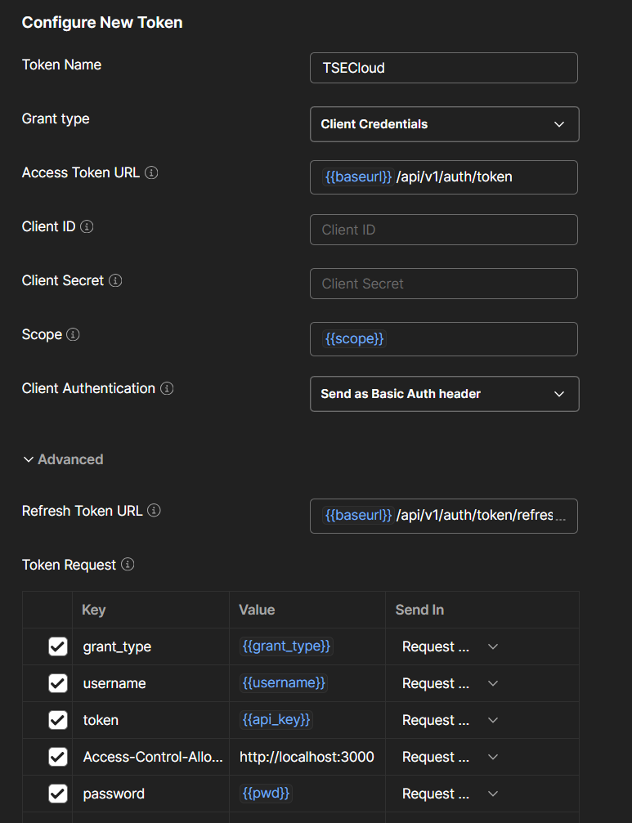This screenshot has width=632, height=823.
Task: Uncheck the grant_type request parameter
Action: click(x=57, y=646)
